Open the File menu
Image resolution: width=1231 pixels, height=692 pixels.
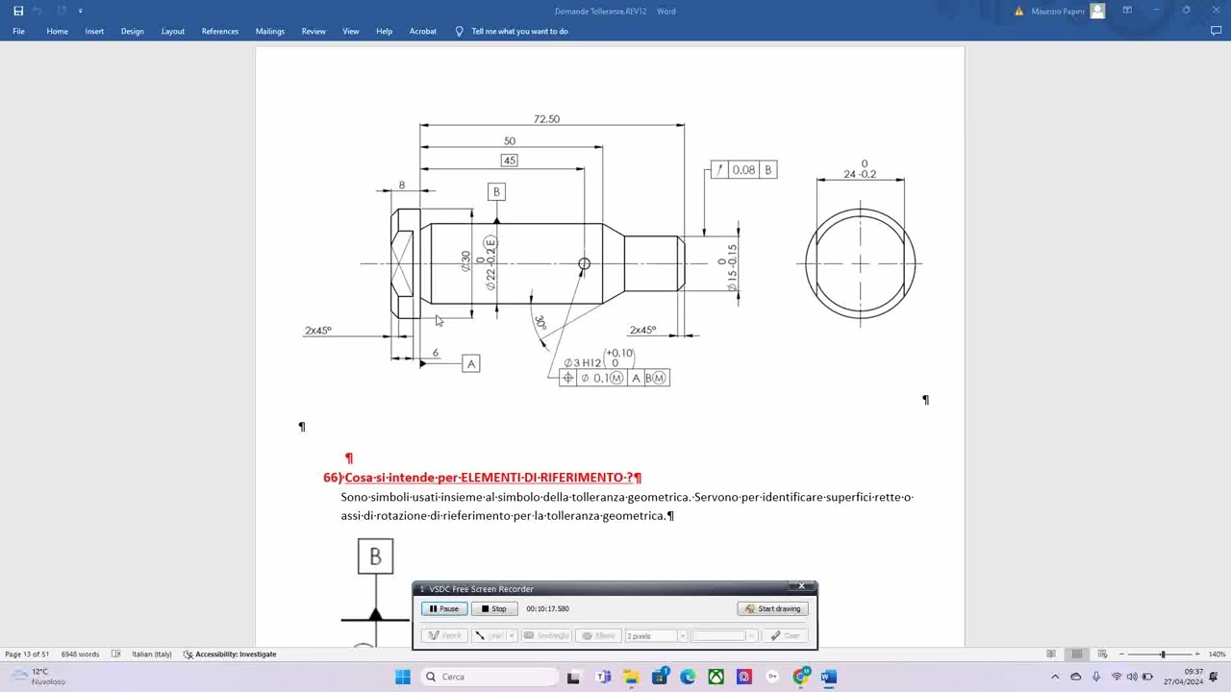(18, 31)
